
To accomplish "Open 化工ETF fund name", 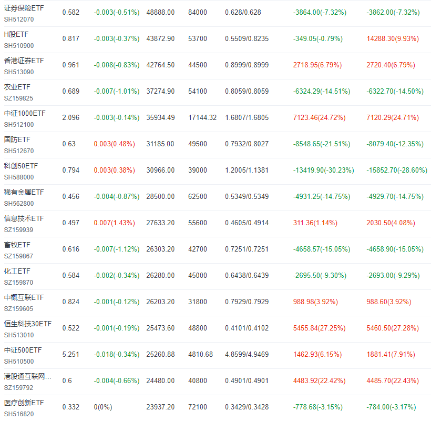I will click(x=17, y=272).
